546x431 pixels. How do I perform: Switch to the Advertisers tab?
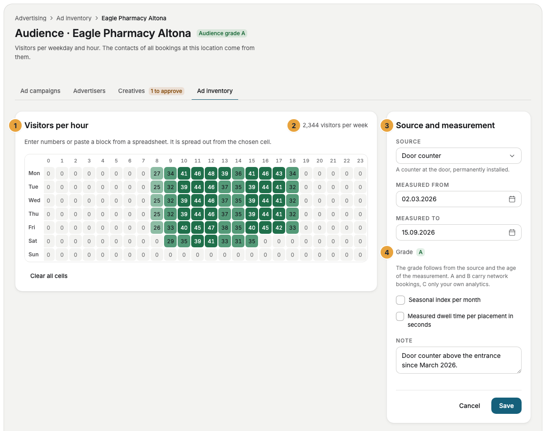click(x=89, y=91)
